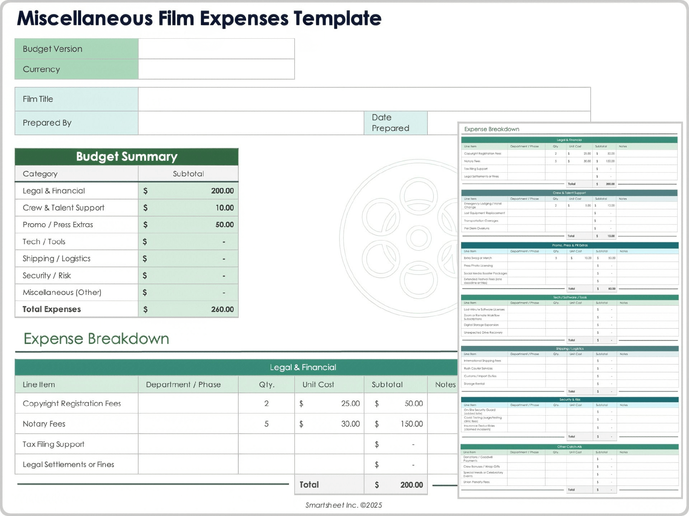Click the 'Total Expenses' label
The image size is (689, 516).
52,309
